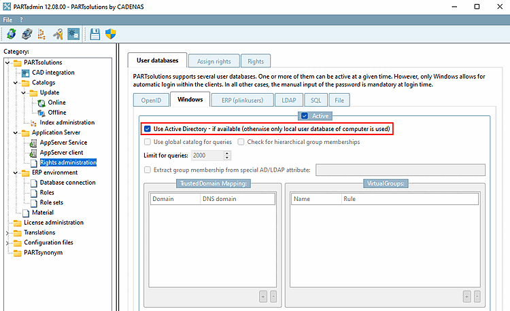Click the blue snowflake configuration toolbar icon

click(73, 34)
